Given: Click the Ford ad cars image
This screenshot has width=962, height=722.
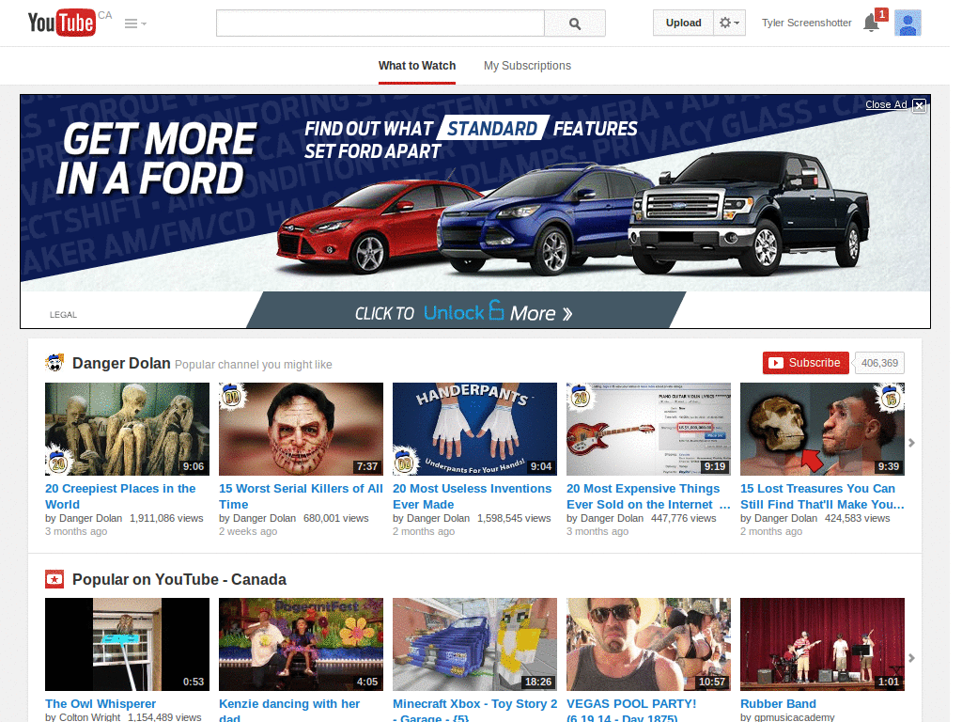Looking at the screenshot, I should coord(574,215).
